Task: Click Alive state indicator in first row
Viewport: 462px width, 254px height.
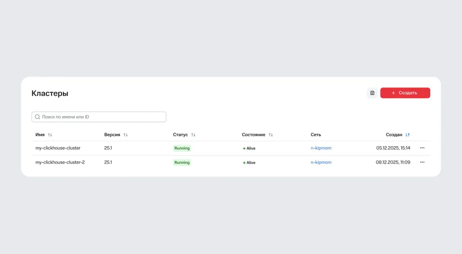Action: pos(250,149)
